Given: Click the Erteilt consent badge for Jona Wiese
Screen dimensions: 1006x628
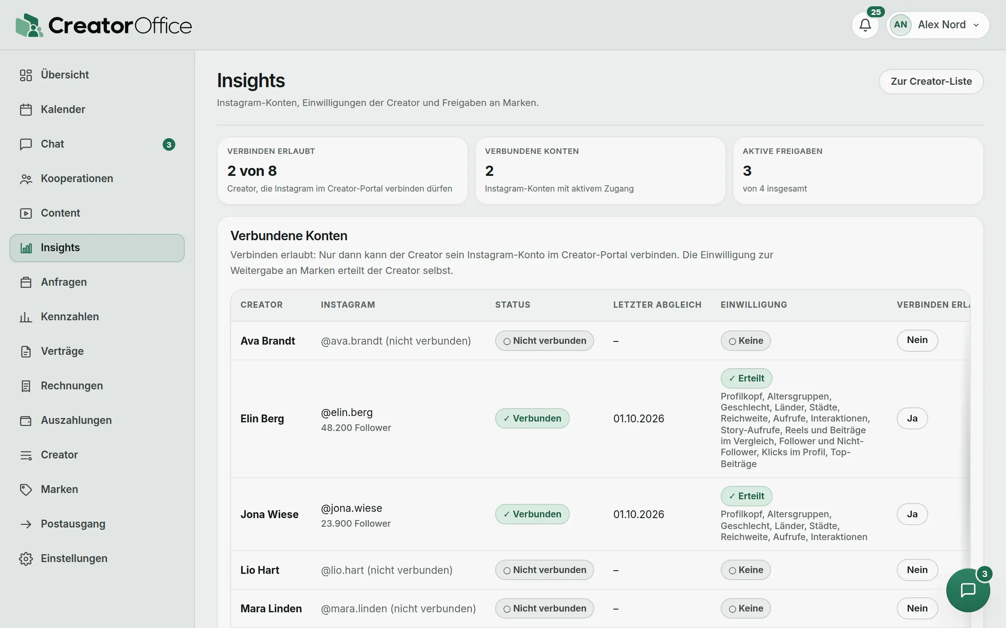Looking at the screenshot, I should click(746, 497).
